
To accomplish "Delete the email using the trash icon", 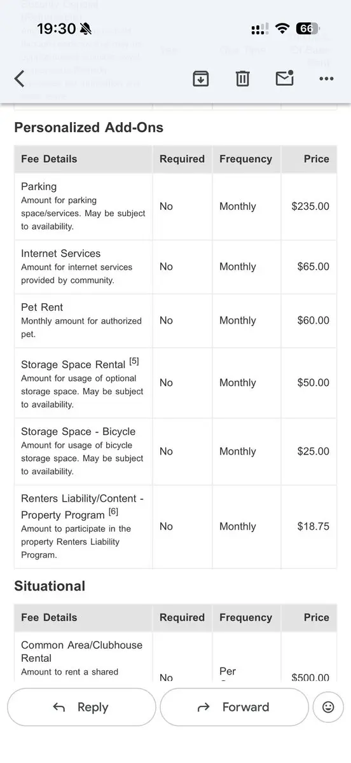I will pos(242,79).
